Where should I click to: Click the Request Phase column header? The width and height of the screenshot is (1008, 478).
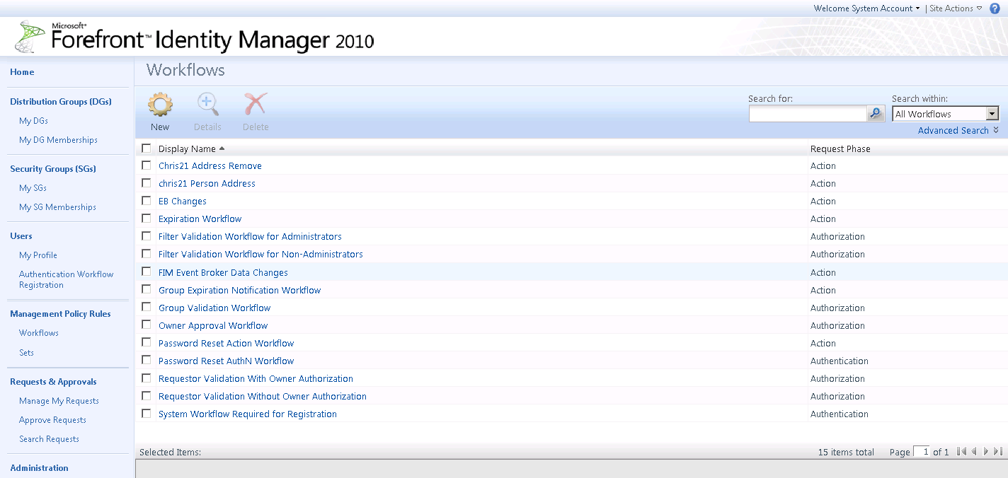pyautogui.click(x=840, y=149)
